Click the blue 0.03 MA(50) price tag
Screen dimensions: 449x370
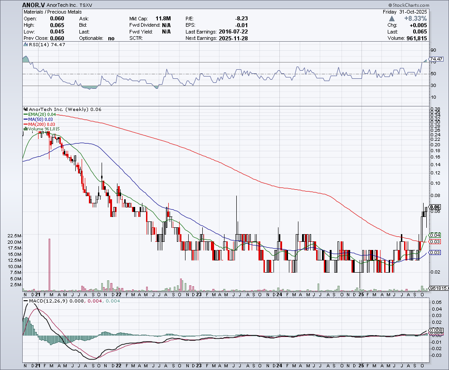point(435,253)
